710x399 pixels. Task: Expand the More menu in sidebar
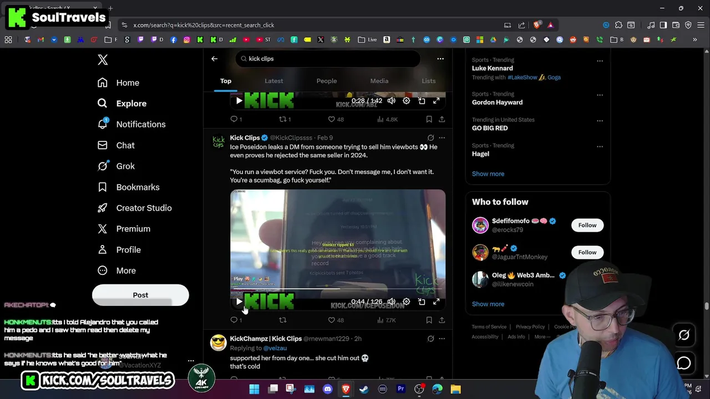(117, 270)
